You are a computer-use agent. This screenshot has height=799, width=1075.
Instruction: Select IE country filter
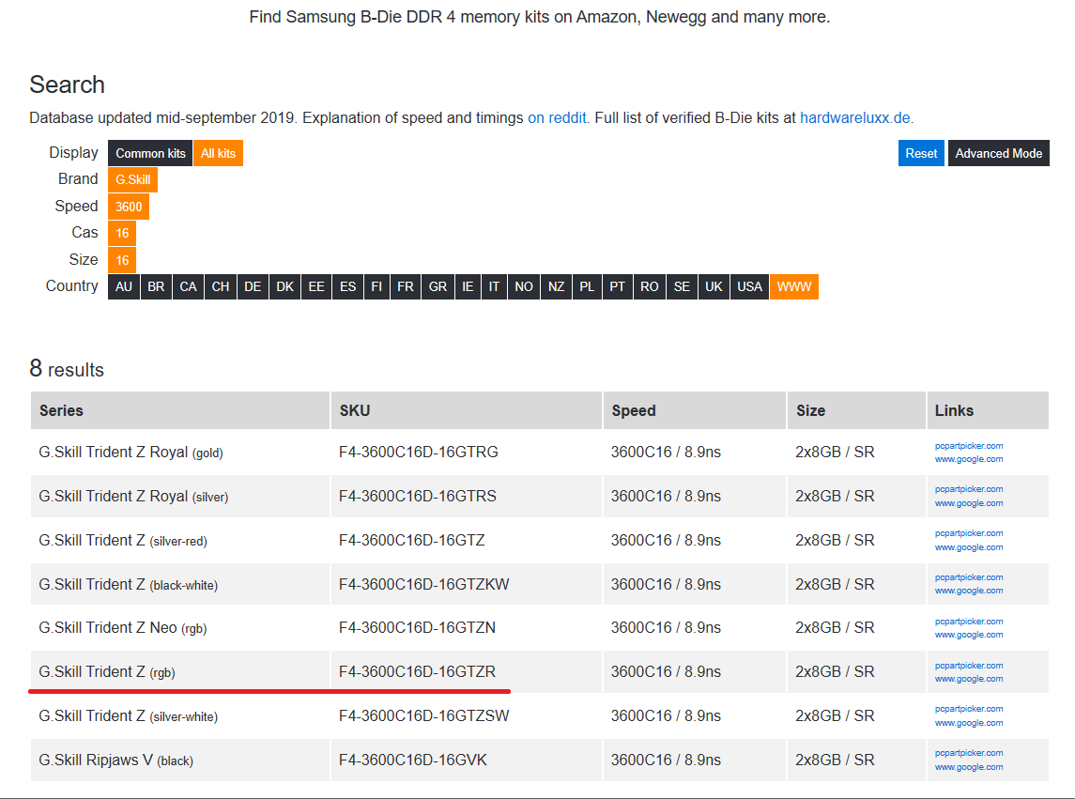[468, 286]
